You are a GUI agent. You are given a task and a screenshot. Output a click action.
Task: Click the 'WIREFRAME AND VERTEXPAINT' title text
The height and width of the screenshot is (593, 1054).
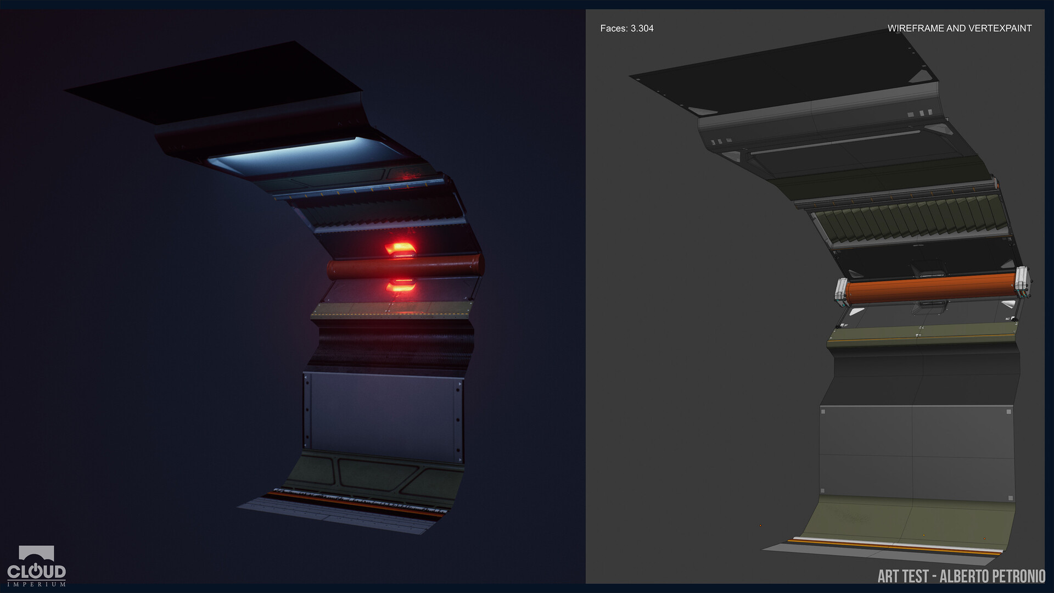tap(959, 29)
